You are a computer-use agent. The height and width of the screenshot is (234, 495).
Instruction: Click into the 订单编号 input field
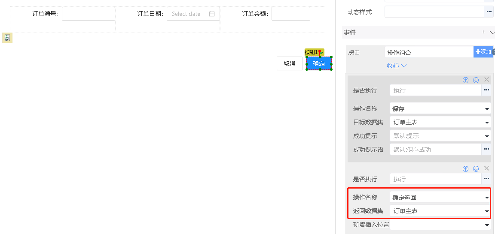(89, 14)
